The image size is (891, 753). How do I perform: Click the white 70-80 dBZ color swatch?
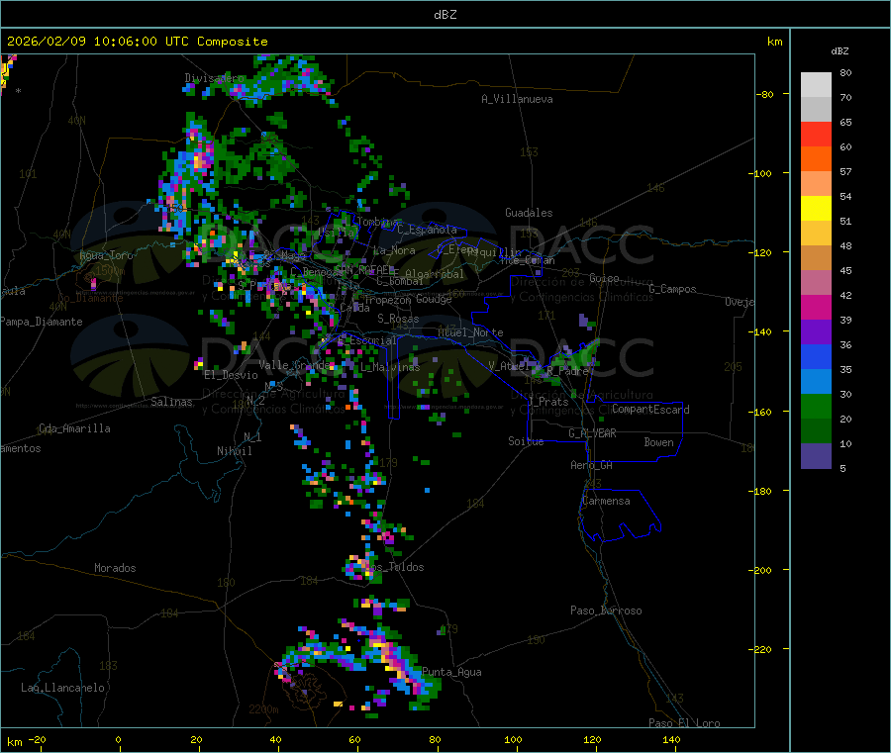pyautogui.click(x=816, y=85)
